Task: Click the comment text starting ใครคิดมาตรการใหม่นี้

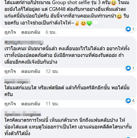Action: [68, 127]
